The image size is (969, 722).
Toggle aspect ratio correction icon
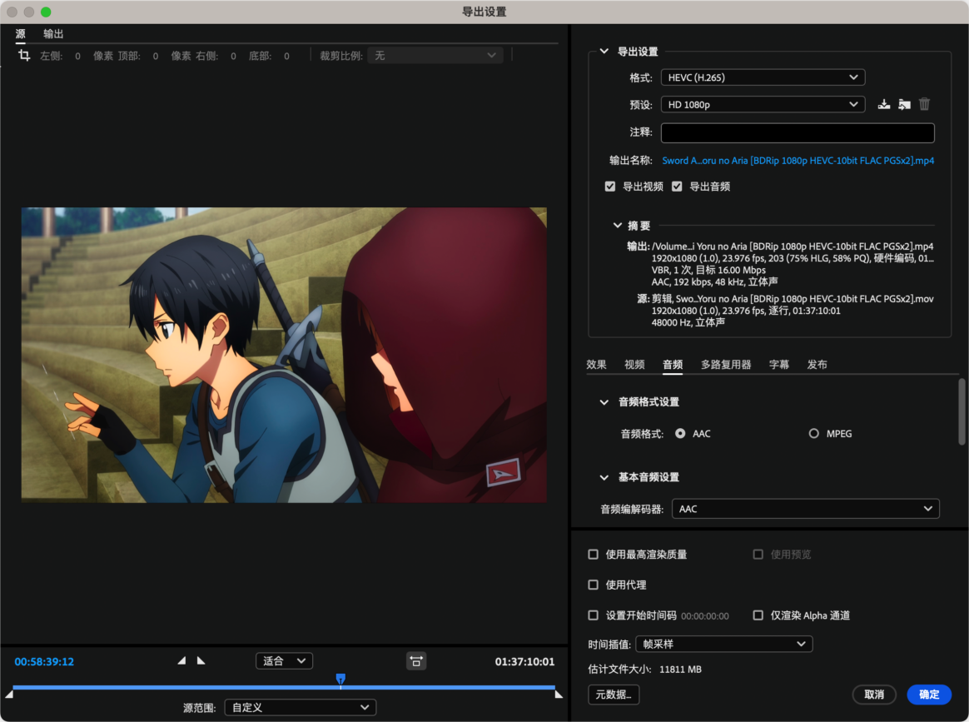416,661
